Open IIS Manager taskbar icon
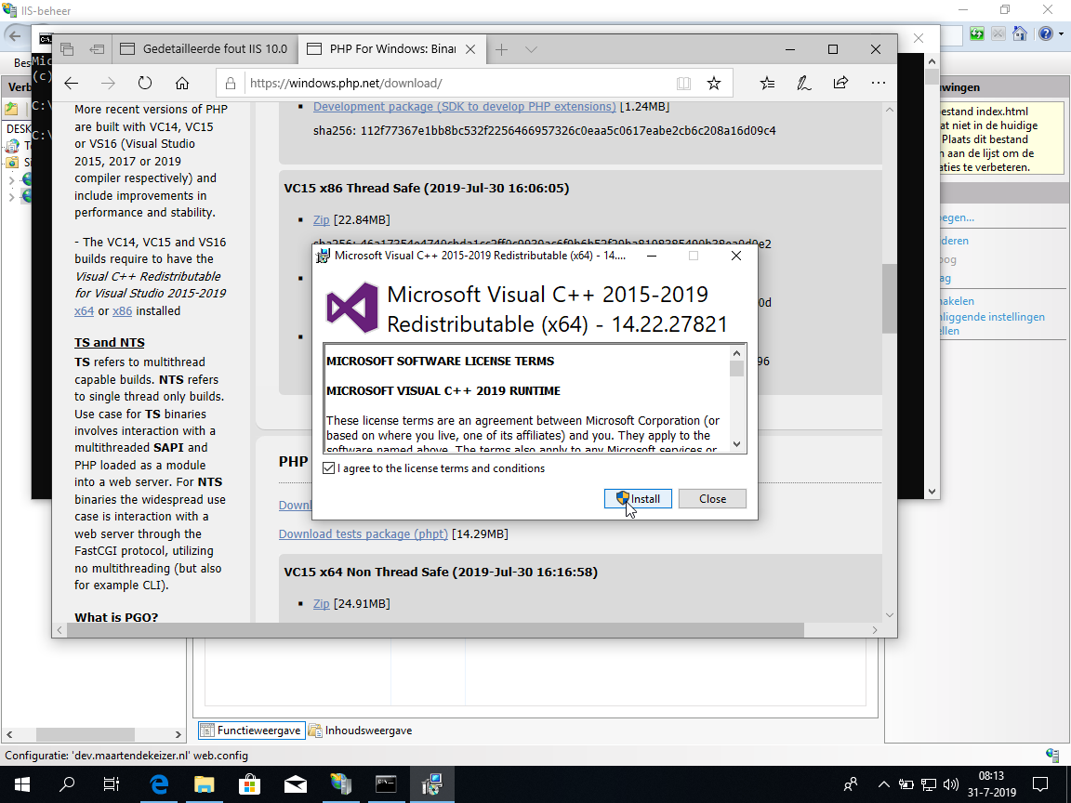1071x803 pixels. coord(341,784)
